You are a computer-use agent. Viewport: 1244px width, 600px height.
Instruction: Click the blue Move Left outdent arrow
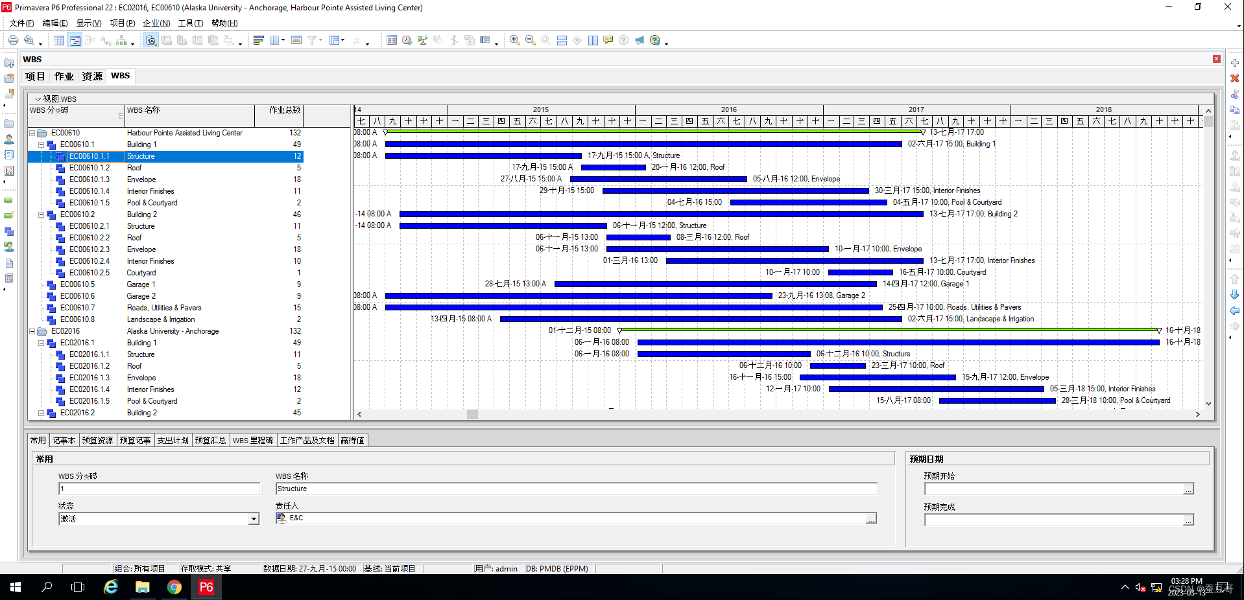1235,310
